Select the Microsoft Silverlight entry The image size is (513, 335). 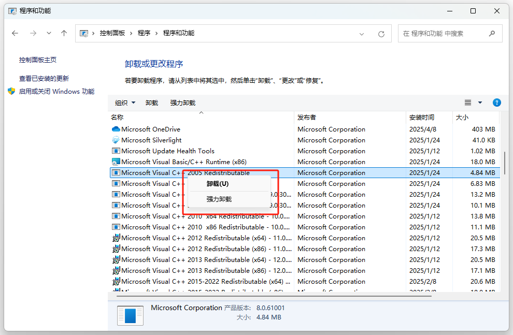(305, 140)
